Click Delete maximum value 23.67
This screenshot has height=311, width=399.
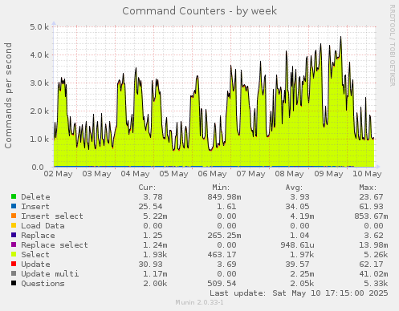tap(371, 197)
